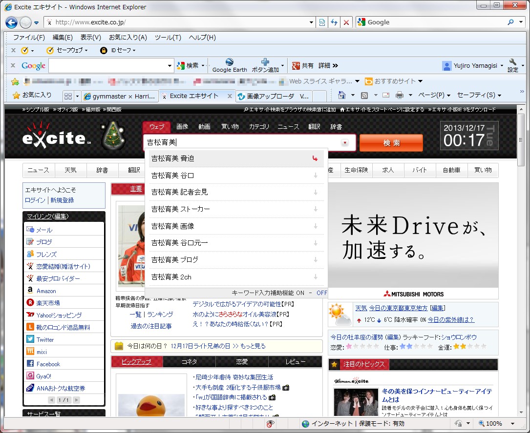Screen dimensions: 530x433
Task: Open the Quick Tabs grid icon
Action: coord(68,96)
